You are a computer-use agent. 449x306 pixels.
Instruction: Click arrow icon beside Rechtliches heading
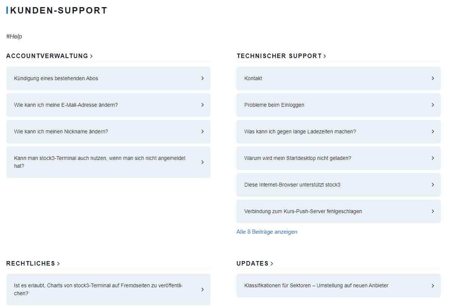pyautogui.click(x=58, y=264)
